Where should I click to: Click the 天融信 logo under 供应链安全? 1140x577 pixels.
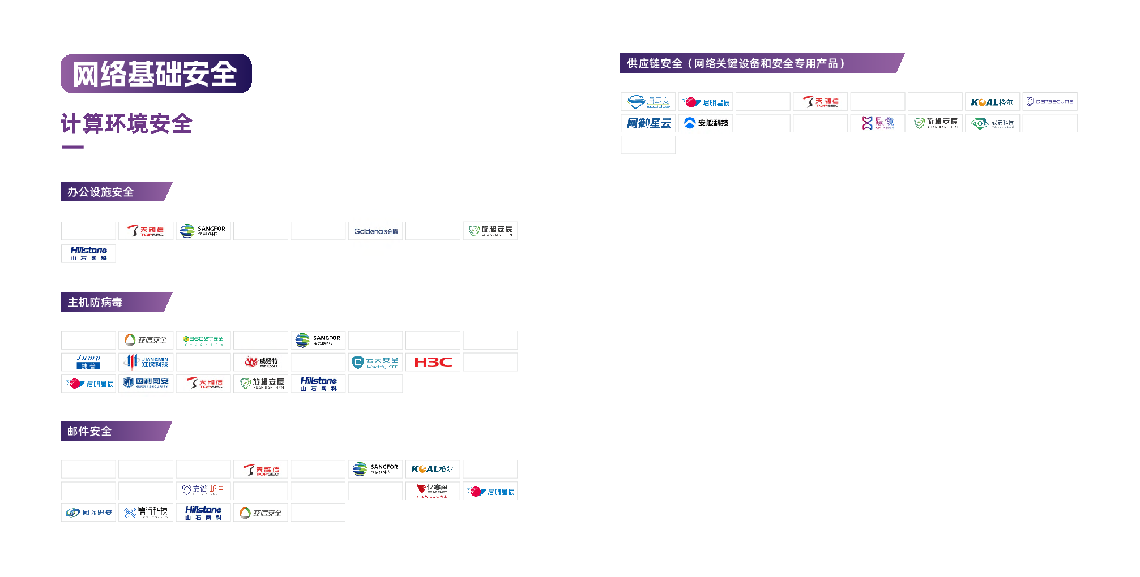tap(821, 102)
